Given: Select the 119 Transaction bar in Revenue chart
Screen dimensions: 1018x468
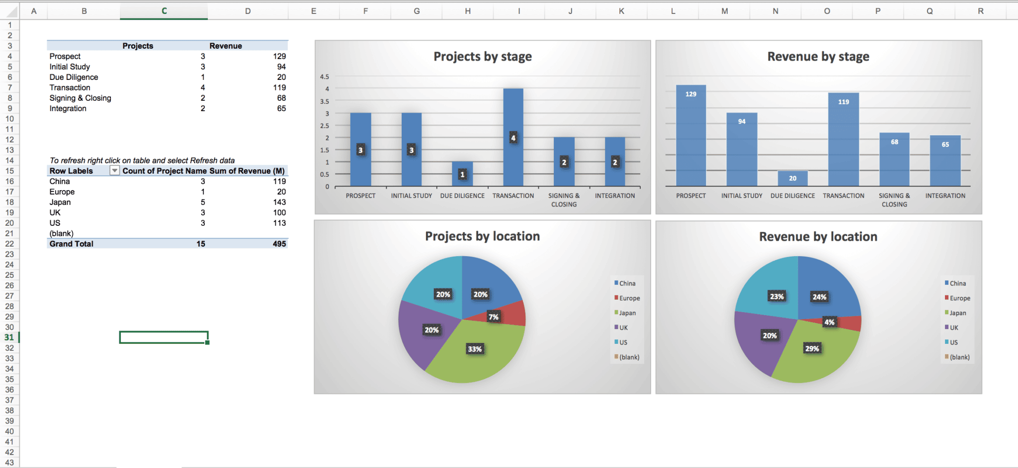Looking at the screenshot, I should click(x=843, y=139).
